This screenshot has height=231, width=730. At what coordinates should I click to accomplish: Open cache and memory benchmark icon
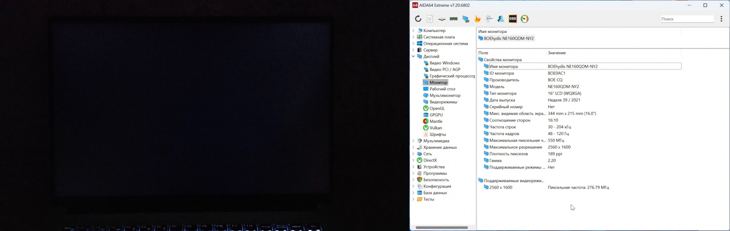454,19
